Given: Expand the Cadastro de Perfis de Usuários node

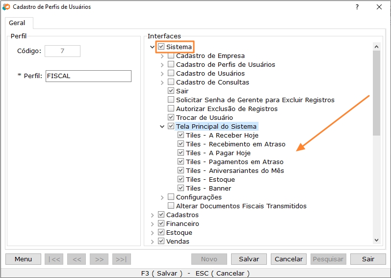Looking at the screenshot, I should (x=162, y=65).
